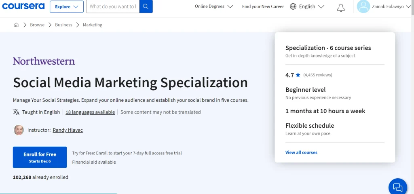Click the Financial aid available link
Screen dimensions: 414x194
[94, 162]
